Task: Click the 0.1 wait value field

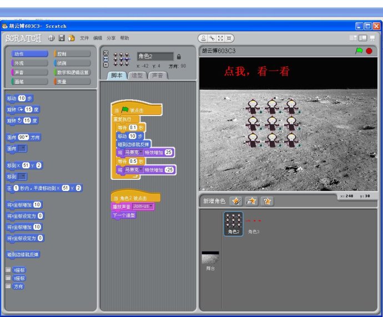Action: (133, 128)
